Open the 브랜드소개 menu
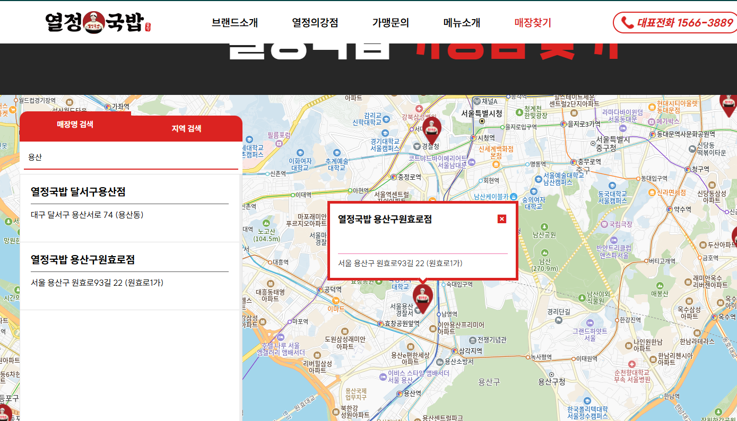This screenshot has width=737, height=421. [235, 23]
